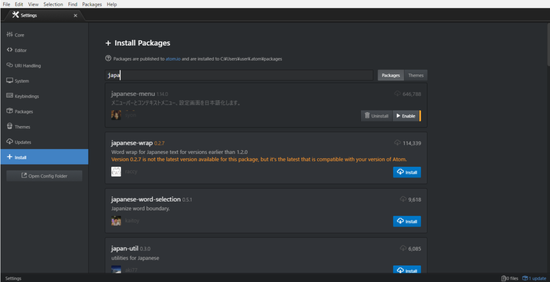550x282 pixels.
Task: Toggle search to Packages
Action: 391,75
